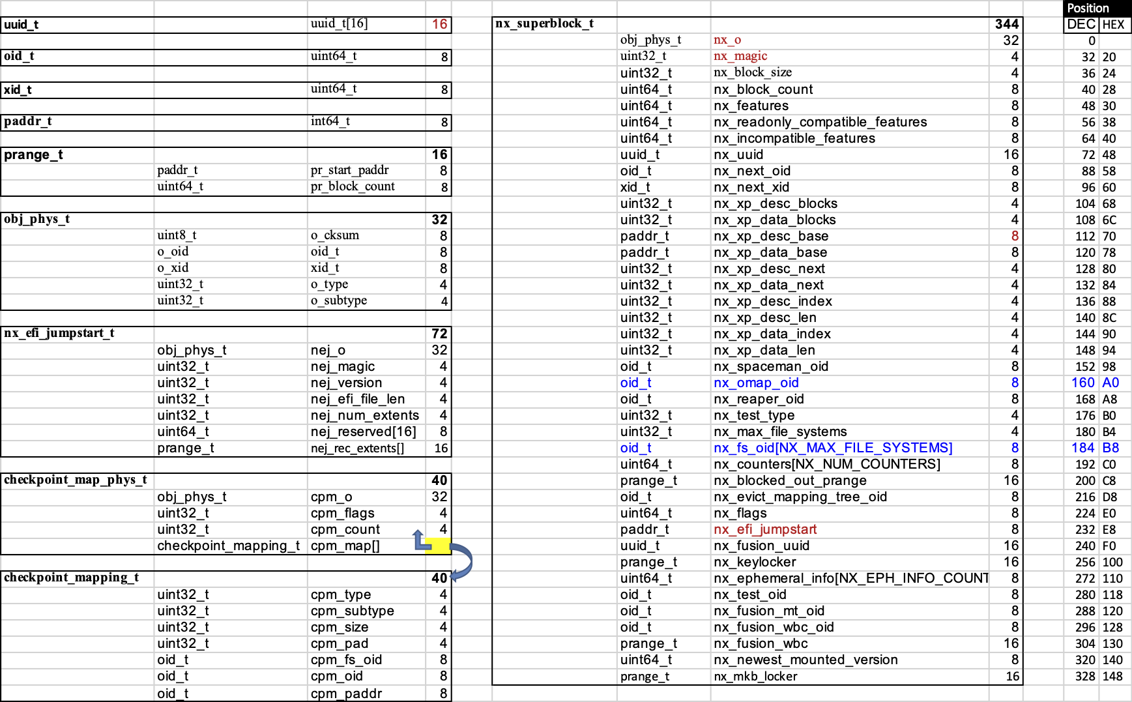
Task: Select the nx_reaper_oid field cell
Action: (850, 399)
